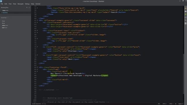Click the bottom icon in the right toolbar

tap(186, 23)
